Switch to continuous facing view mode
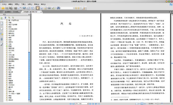The width and height of the screenshot is (173, 105). 145,104
